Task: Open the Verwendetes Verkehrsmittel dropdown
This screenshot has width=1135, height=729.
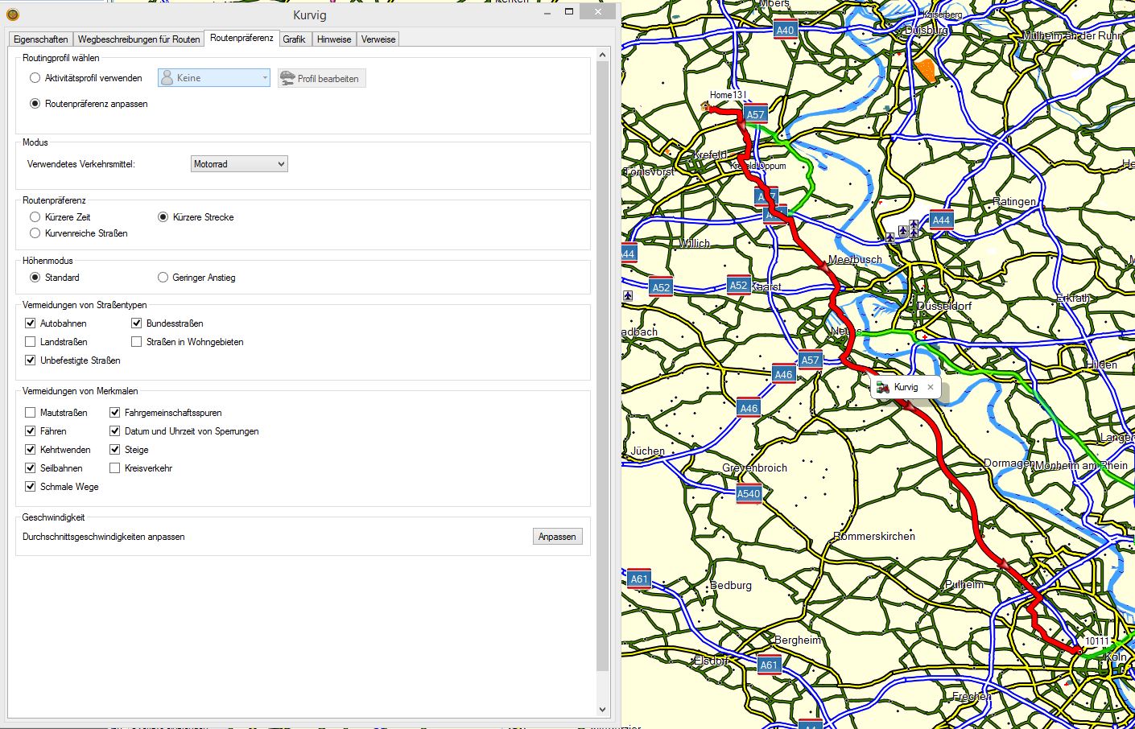Action: coord(239,164)
